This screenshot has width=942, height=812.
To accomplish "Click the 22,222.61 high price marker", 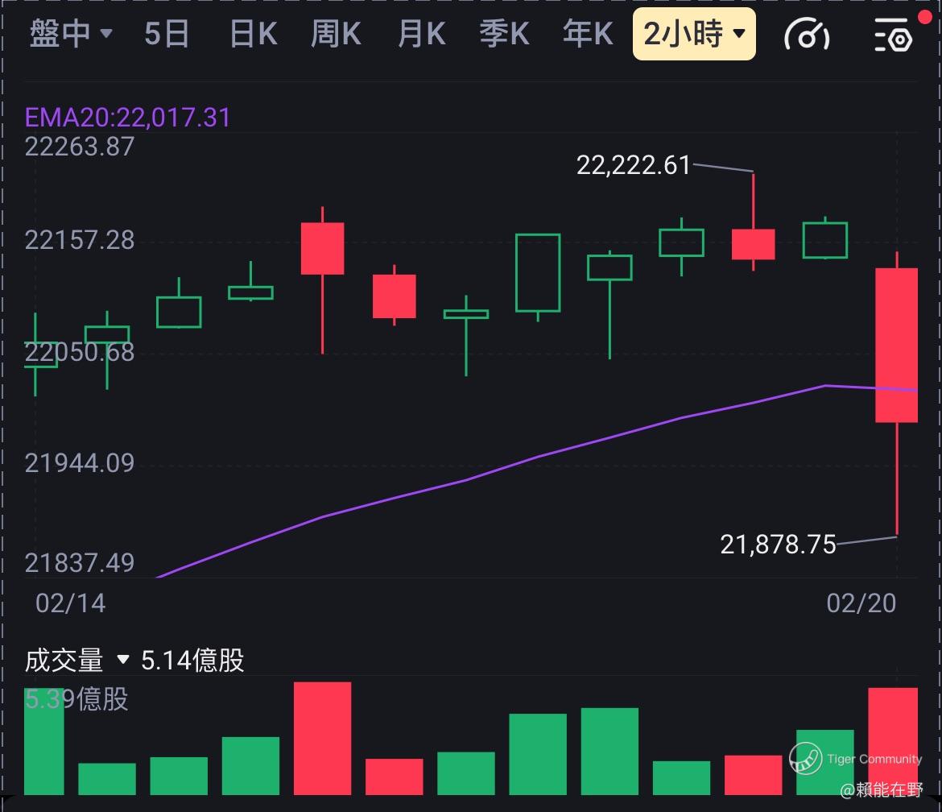I will (x=633, y=165).
